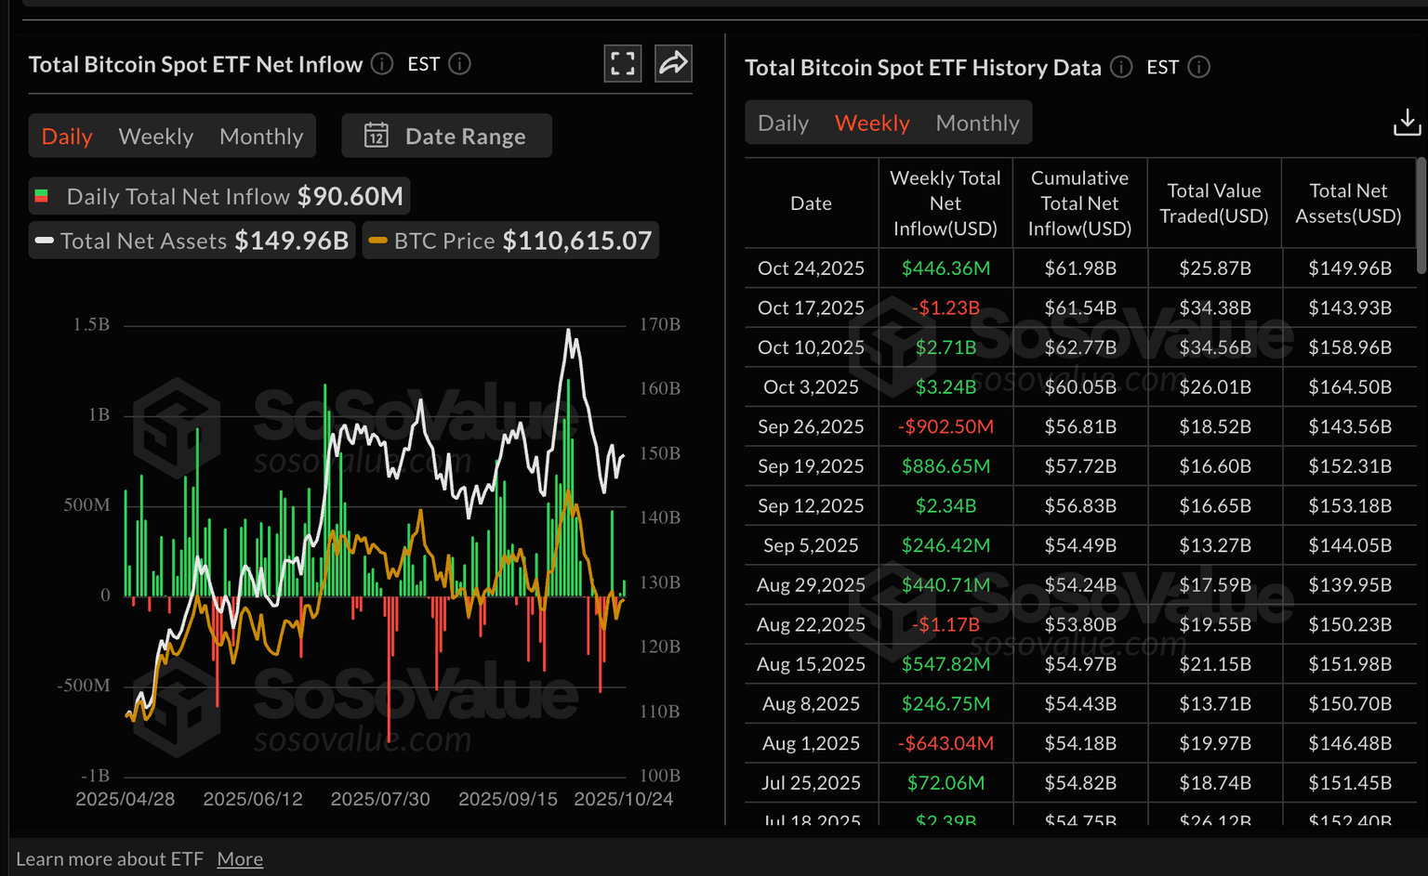The height and width of the screenshot is (876, 1428).
Task: Open the More link about ETF
Action: (x=240, y=859)
